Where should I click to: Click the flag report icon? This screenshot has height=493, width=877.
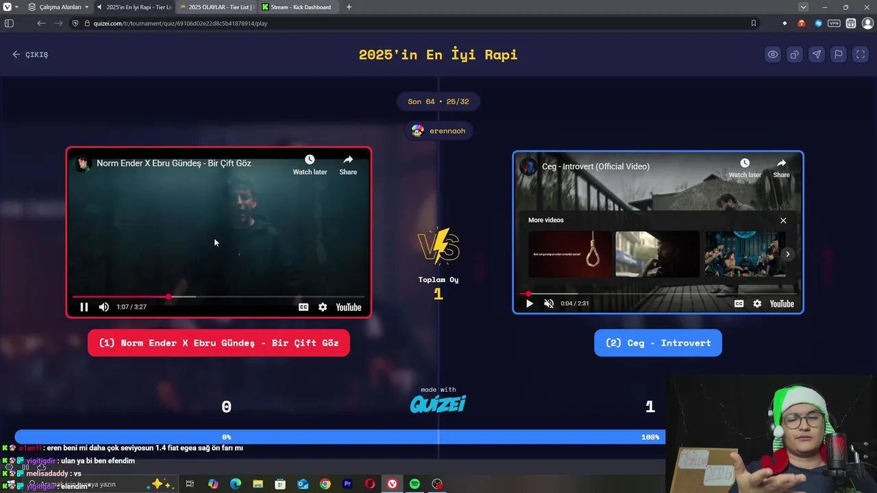[839, 55]
